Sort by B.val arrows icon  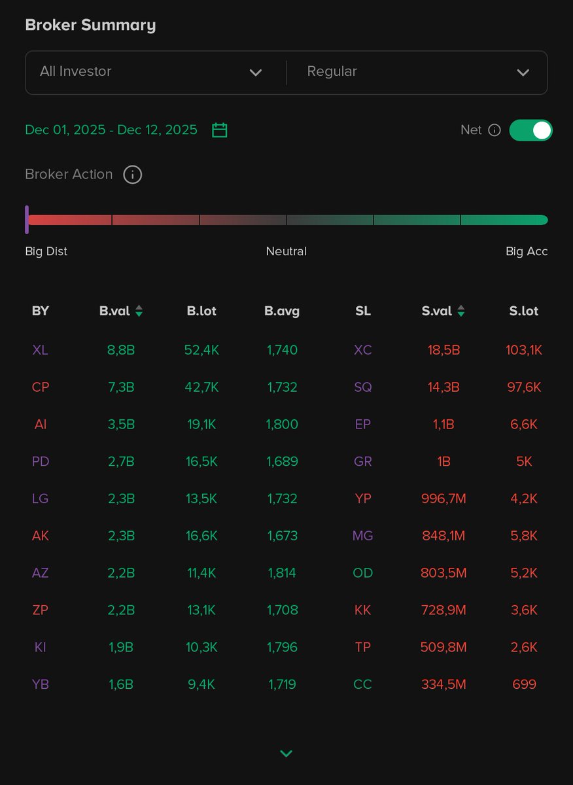coord(139,311)
